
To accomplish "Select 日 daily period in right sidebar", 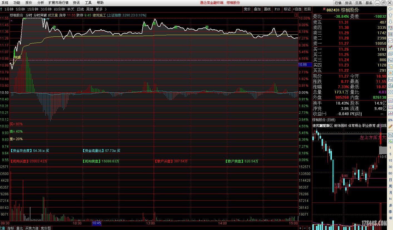I will 390,180.
